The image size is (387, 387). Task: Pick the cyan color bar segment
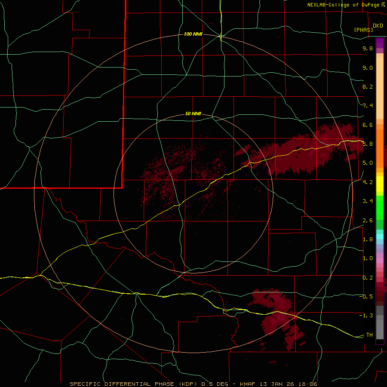click(x=380, y=236)
